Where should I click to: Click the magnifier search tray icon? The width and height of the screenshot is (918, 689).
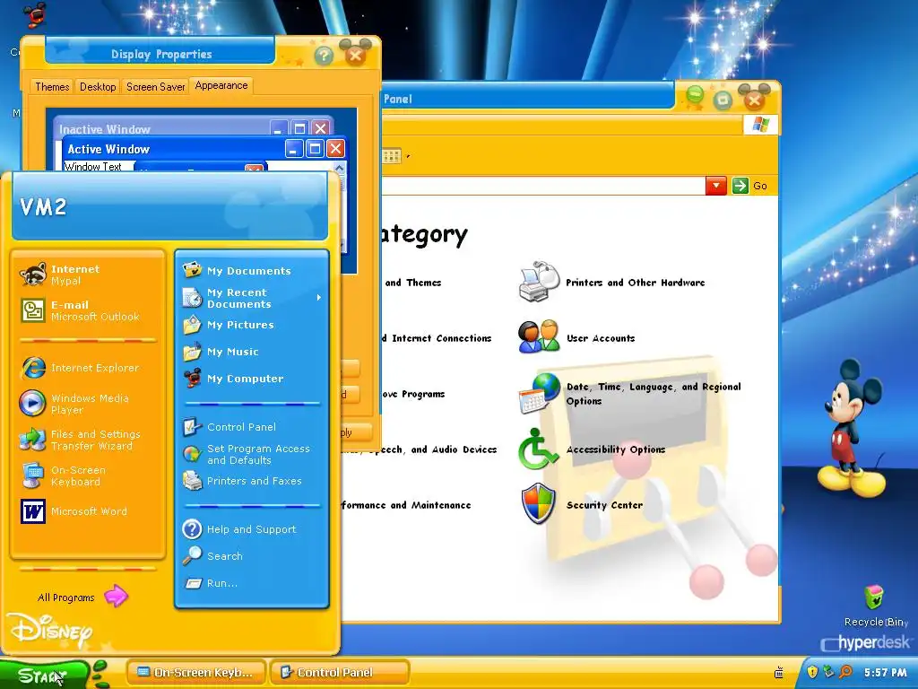pyautogui.click(x=845, y=671)
